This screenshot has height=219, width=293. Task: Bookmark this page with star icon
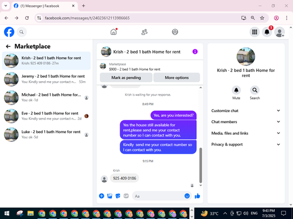coord(262,18)
